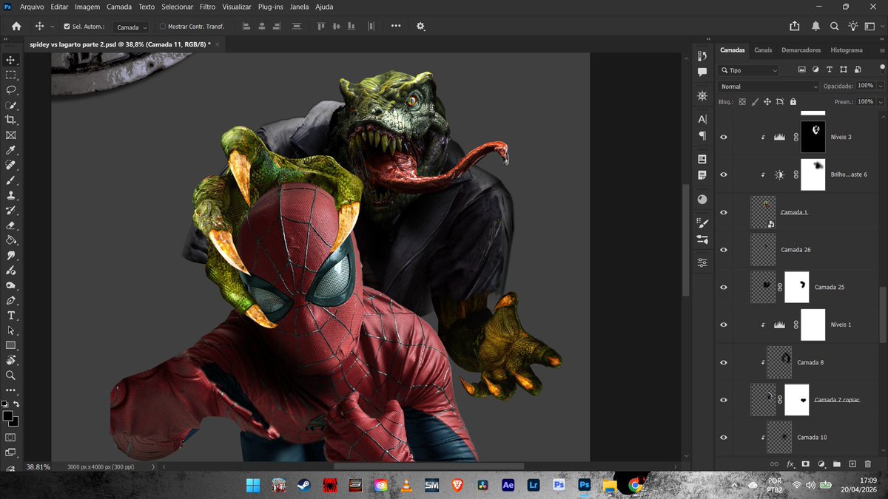Open the Brush Settings panel icon
Viewport: 888px width, 499px height.
tap(702, 223)
